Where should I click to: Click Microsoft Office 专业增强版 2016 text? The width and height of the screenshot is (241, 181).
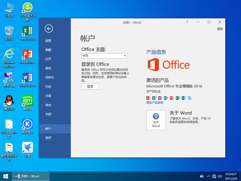pyautogui.click(x=174, y=86)
